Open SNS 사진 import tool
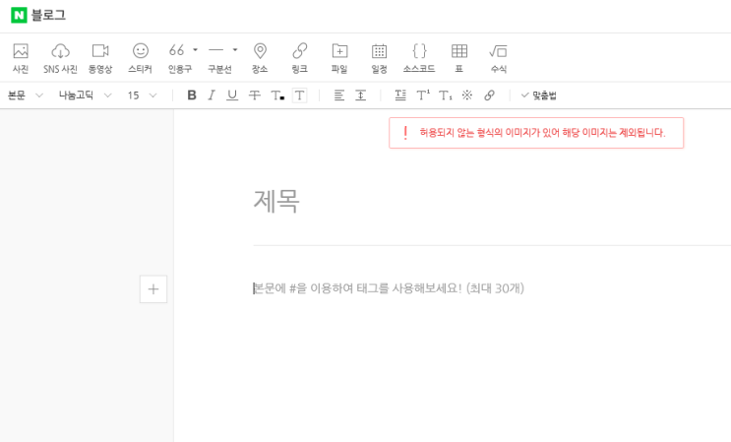Screen dimensions: 731x442 coord(60,58)
